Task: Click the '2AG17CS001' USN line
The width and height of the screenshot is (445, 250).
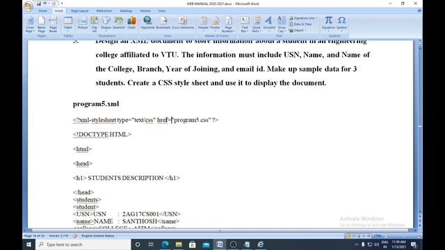Action: pyautogui.click(x=127, y=214)
